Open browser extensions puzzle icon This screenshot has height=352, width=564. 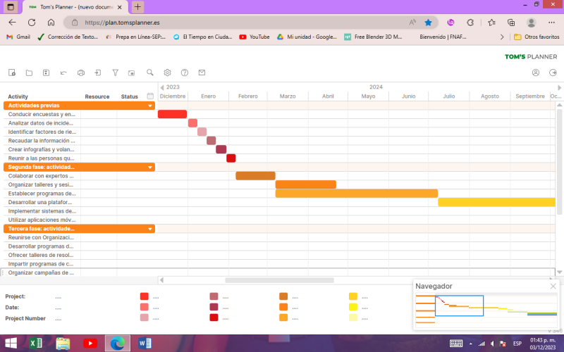point(470,23)
